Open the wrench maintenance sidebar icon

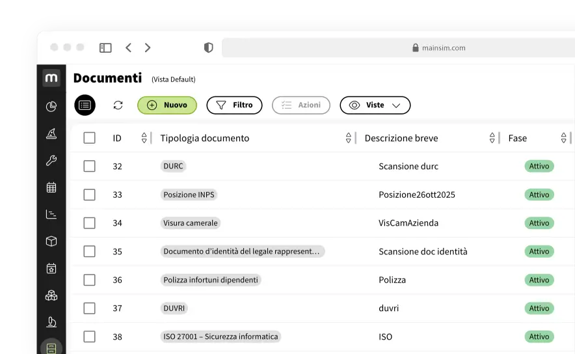51,160
